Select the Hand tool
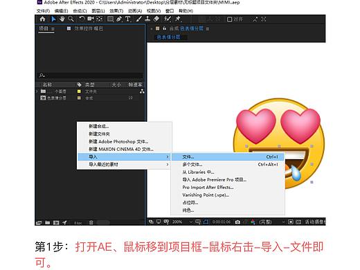This screenshot has height=270, width=360. [62, 19]
